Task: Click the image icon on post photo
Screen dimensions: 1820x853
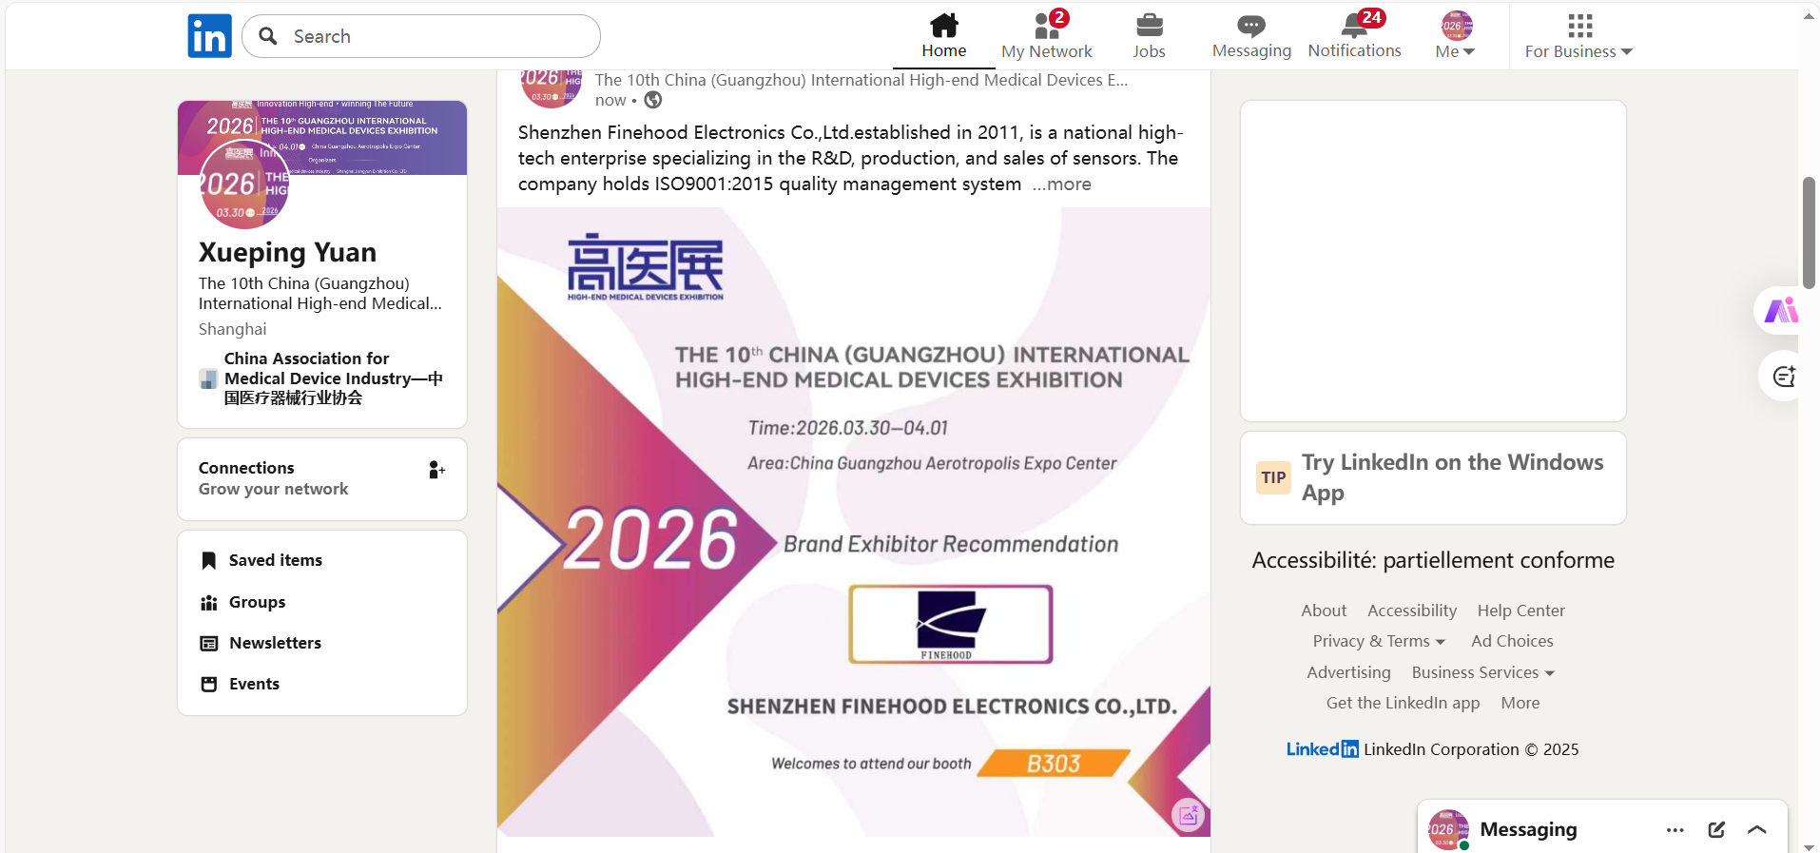Action: (x=1188, y=815)
